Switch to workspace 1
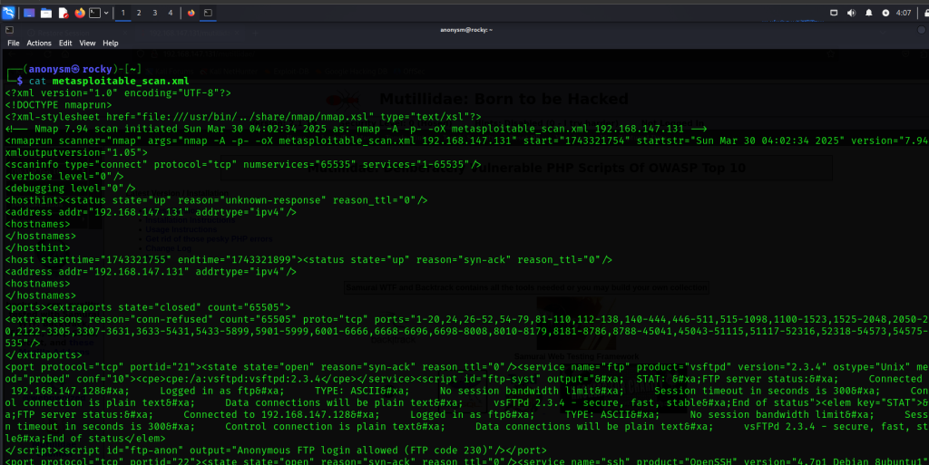 (123, 13)
